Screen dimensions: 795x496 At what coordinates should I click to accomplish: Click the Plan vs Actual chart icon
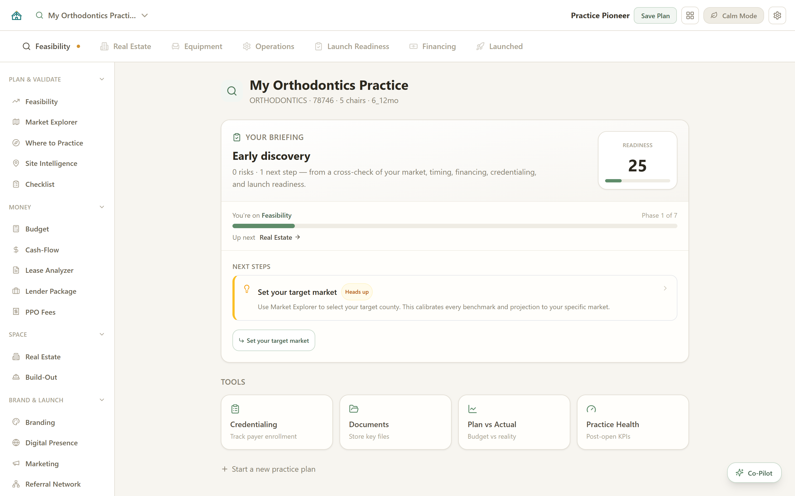tap(472, 409)
